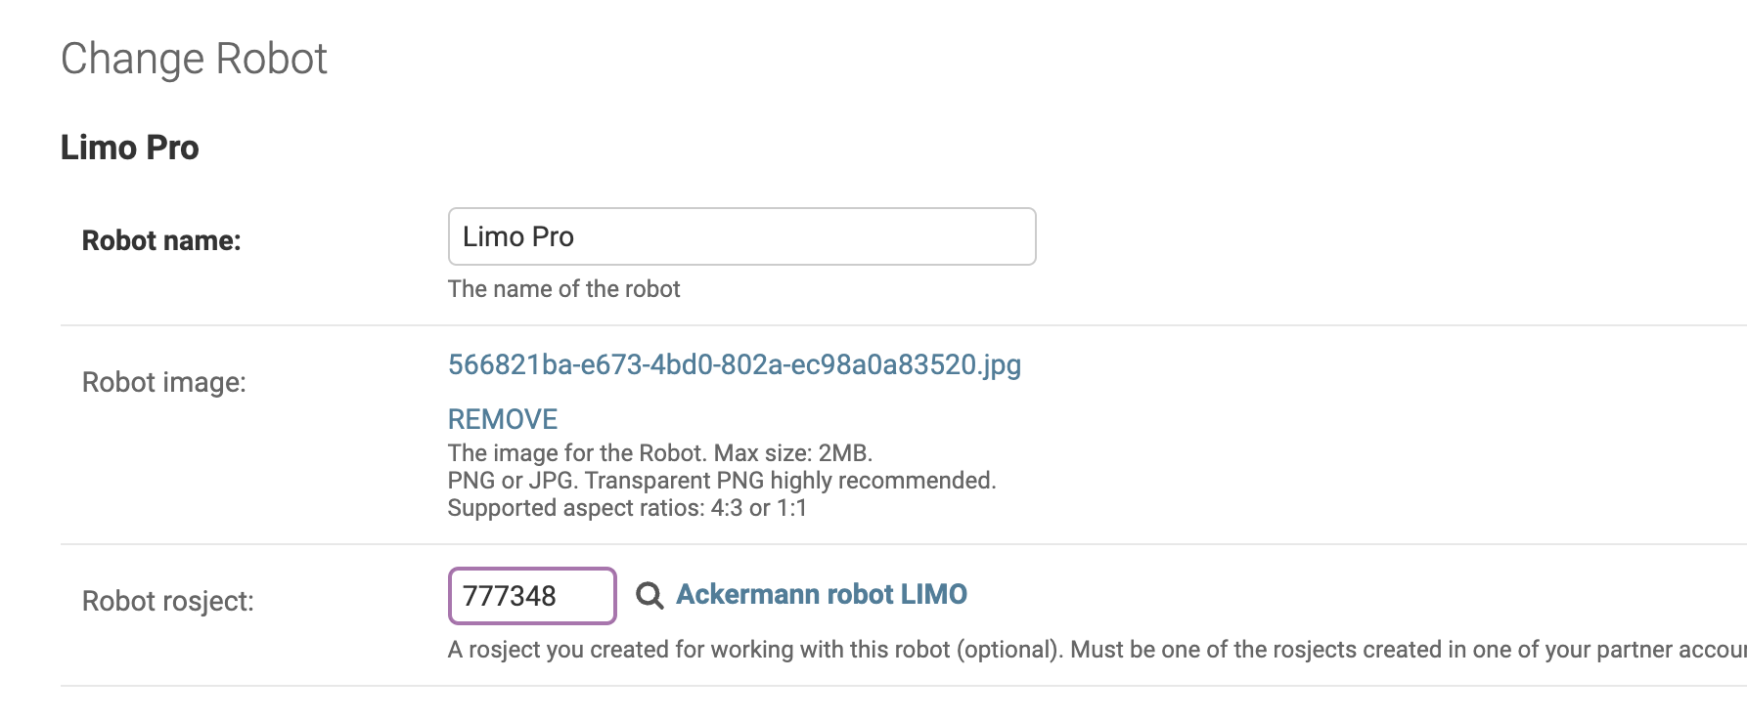
Task: Click the rosject help text starting 'A rosject you created'
Action: (1097, 650)
